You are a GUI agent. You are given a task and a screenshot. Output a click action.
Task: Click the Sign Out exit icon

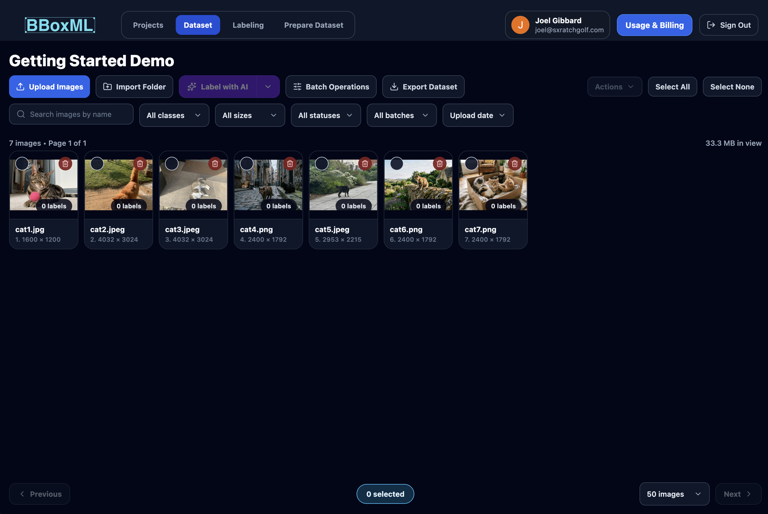(711, 25)
